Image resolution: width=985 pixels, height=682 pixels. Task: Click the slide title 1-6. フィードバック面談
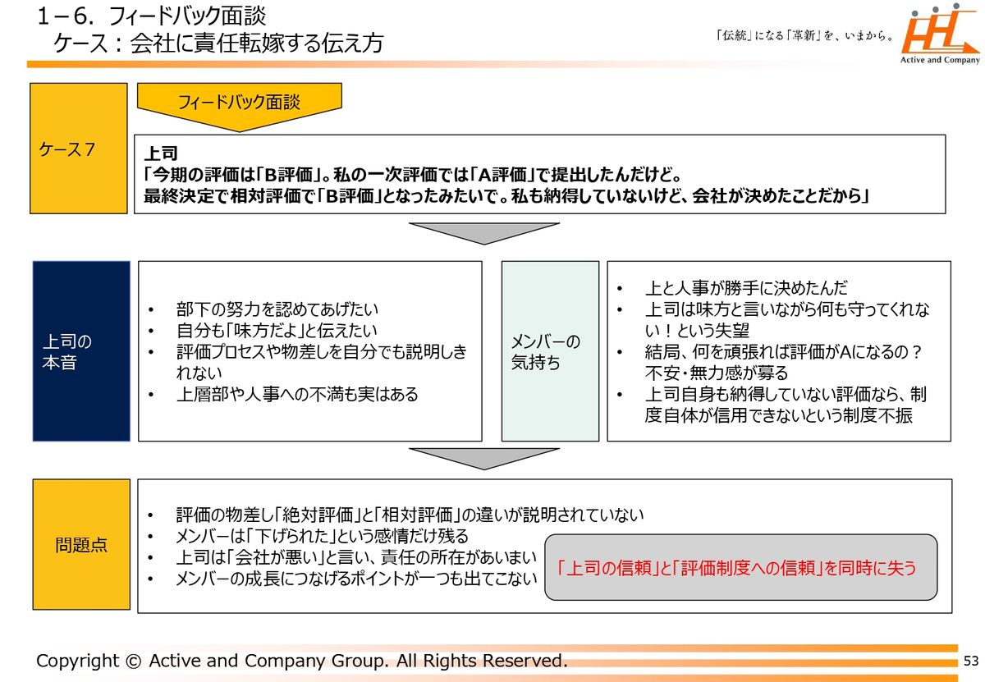point(152,16)
